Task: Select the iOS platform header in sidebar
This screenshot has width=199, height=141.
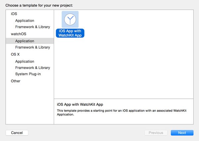Action: (14, 14)
